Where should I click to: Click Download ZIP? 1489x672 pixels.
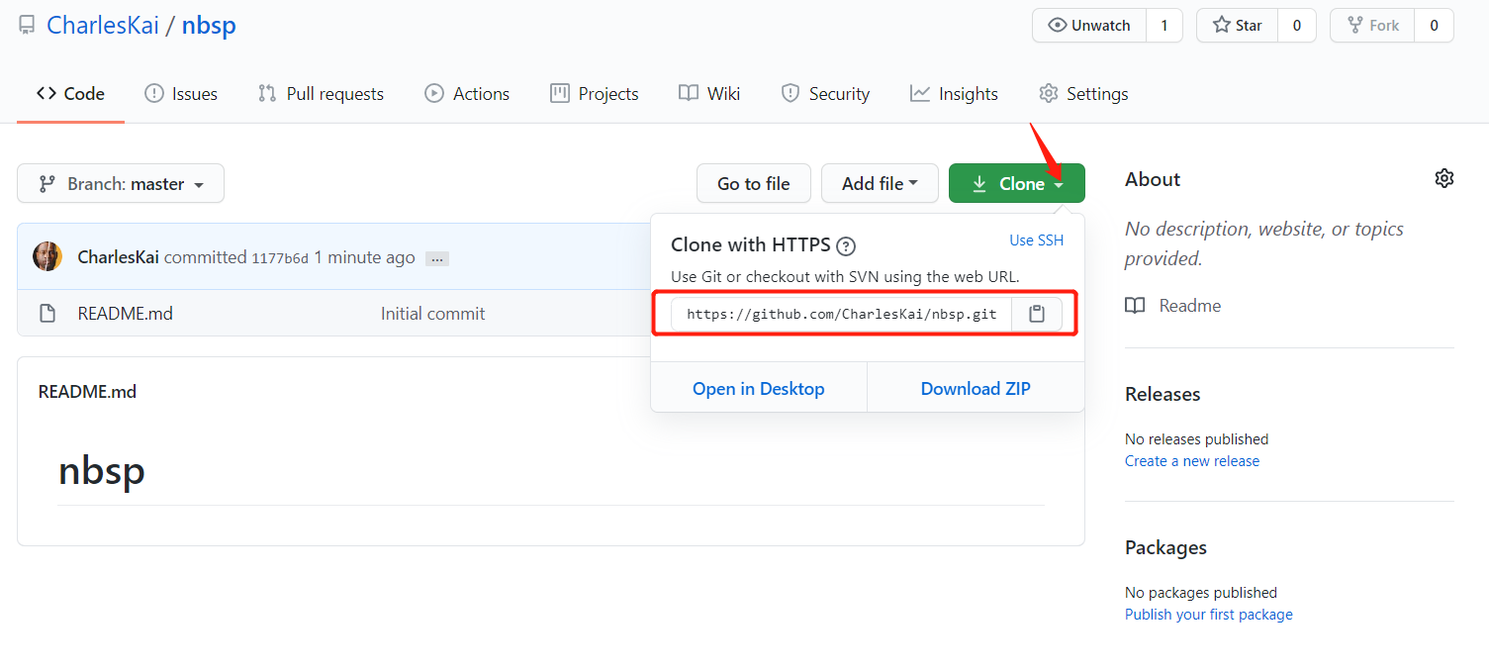coord(976,389)
